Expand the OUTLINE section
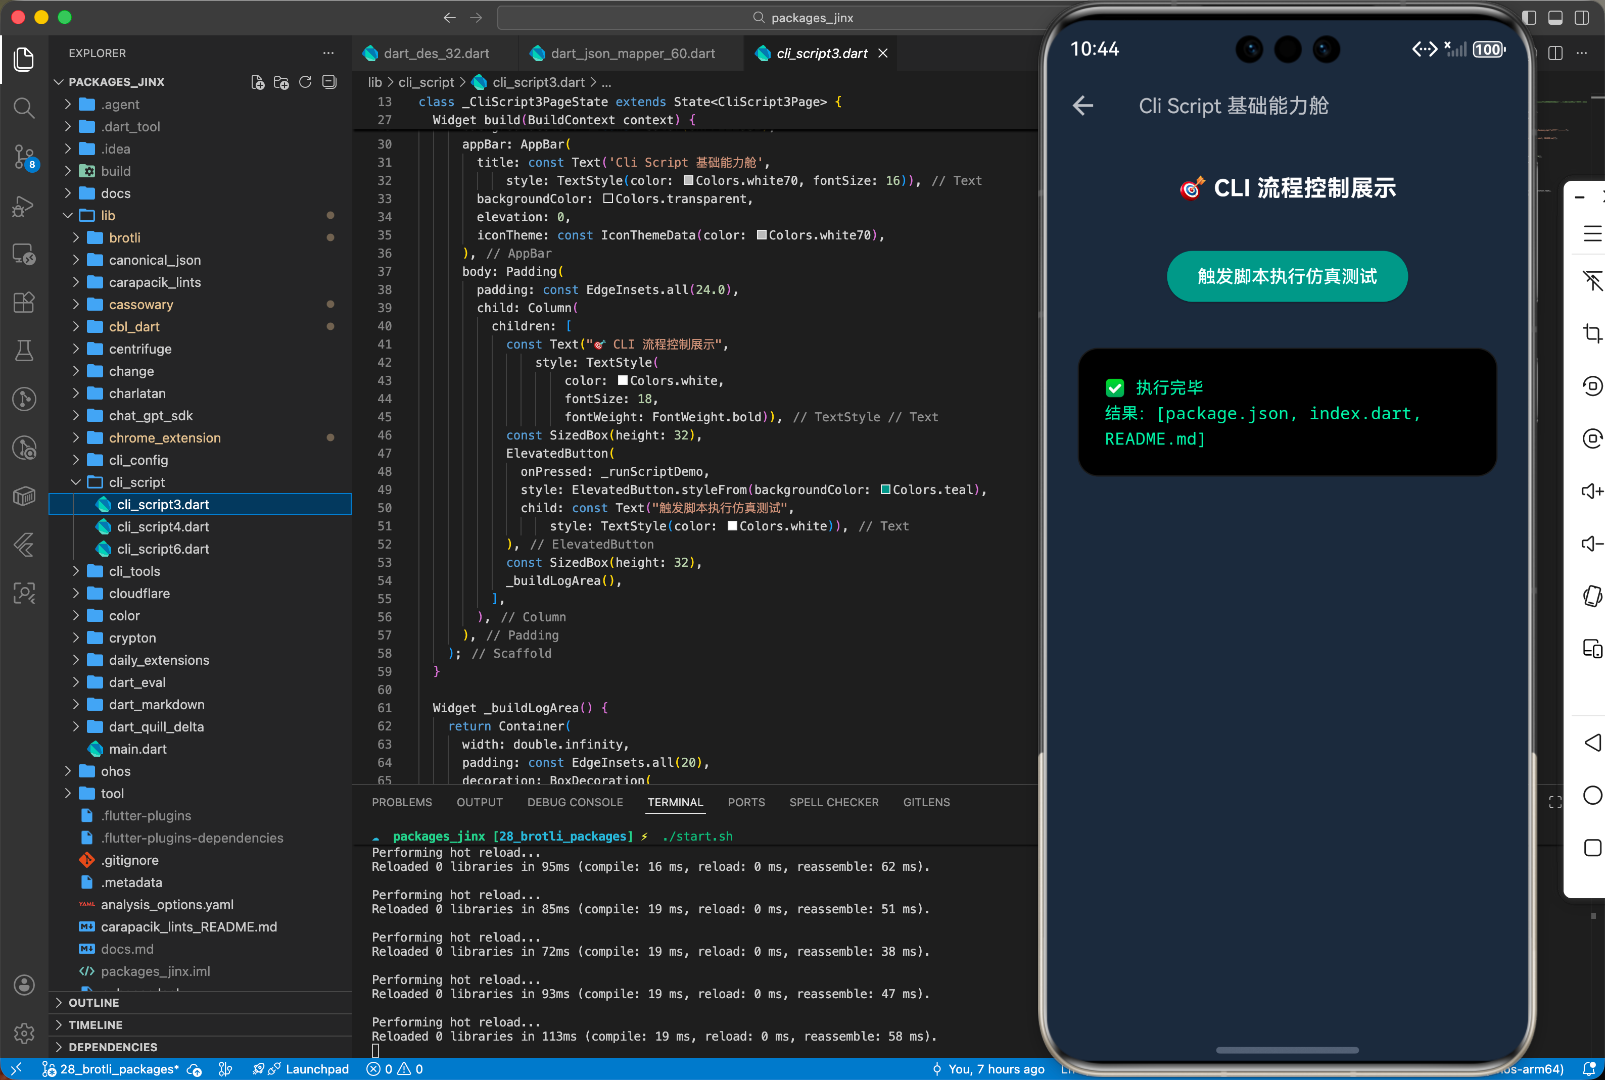The width and height of the screenshot is (1605, 1080). click(x=93, y=1003)
